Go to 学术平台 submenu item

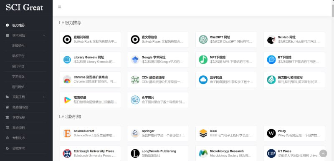[18, 56]
